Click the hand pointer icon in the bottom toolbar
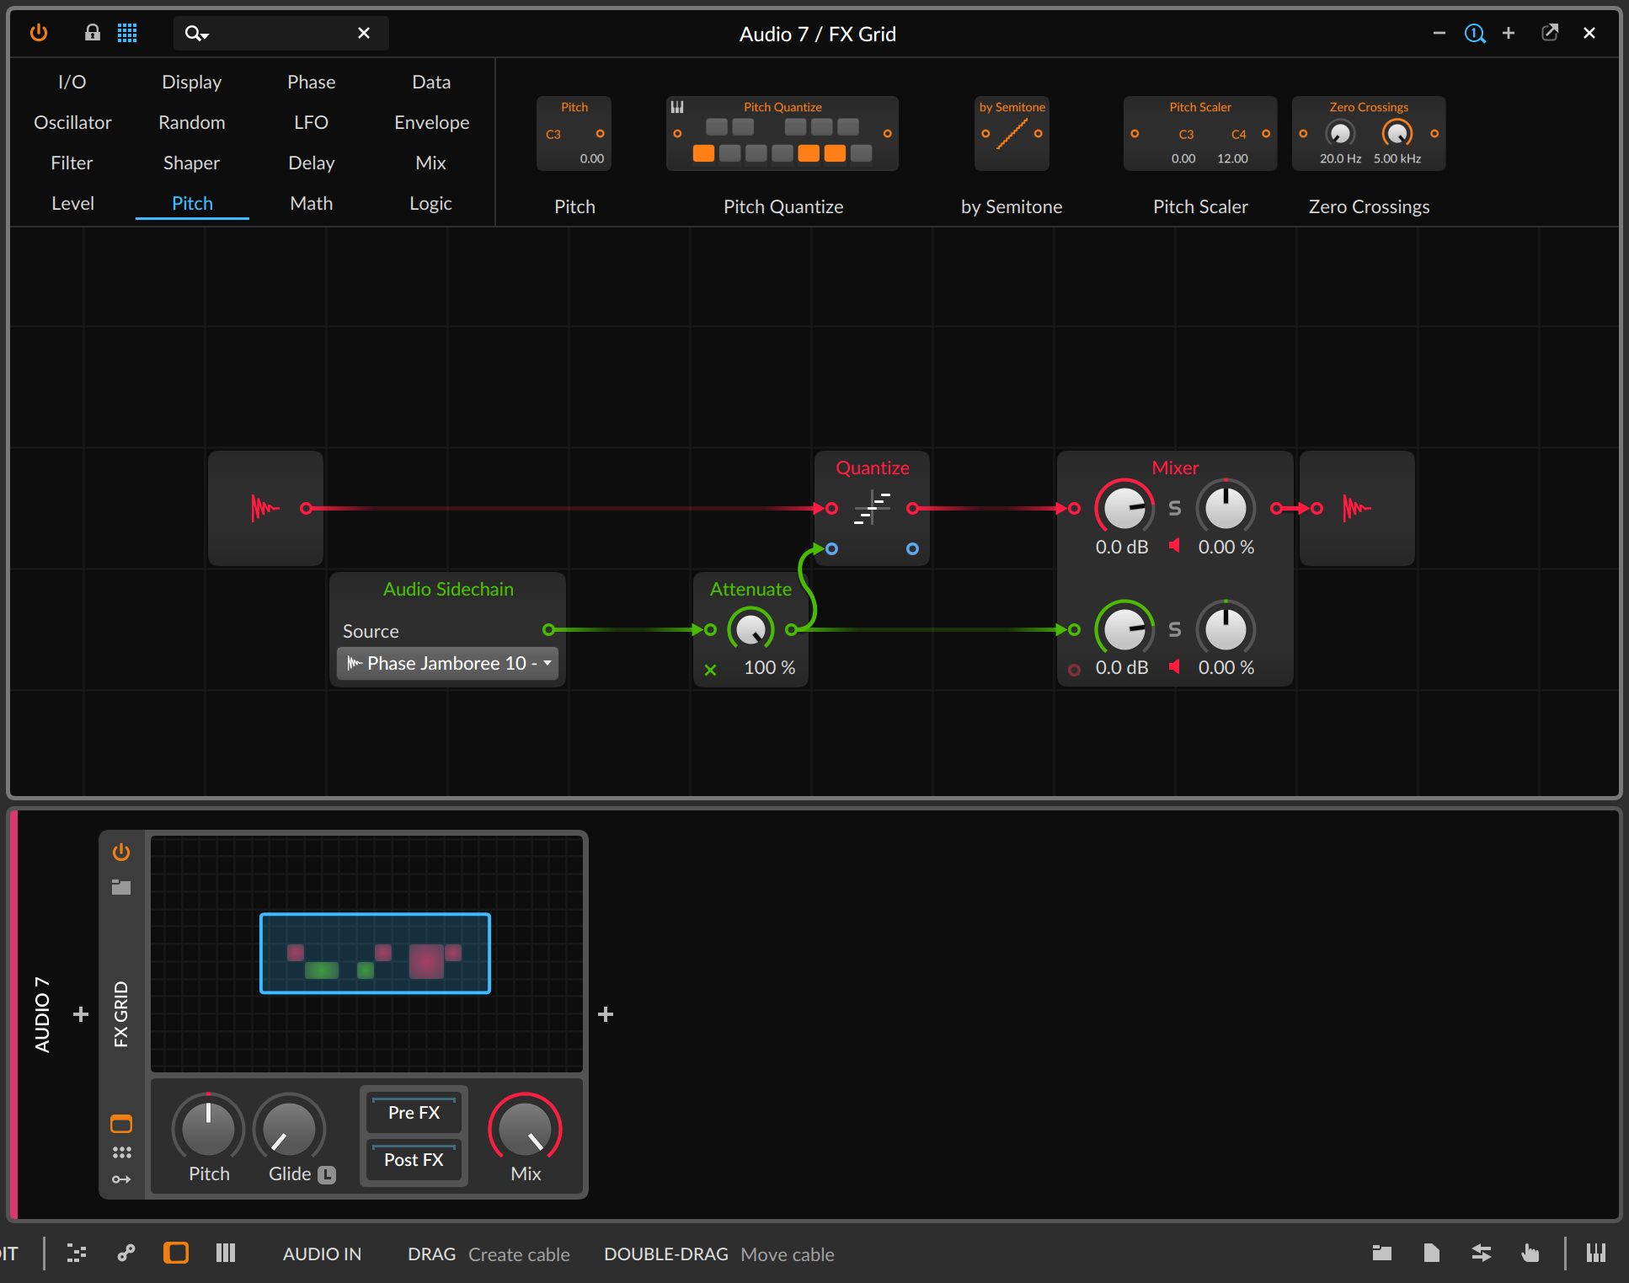This screenshot has height=1283, width=1629. click(1530, 1253)
